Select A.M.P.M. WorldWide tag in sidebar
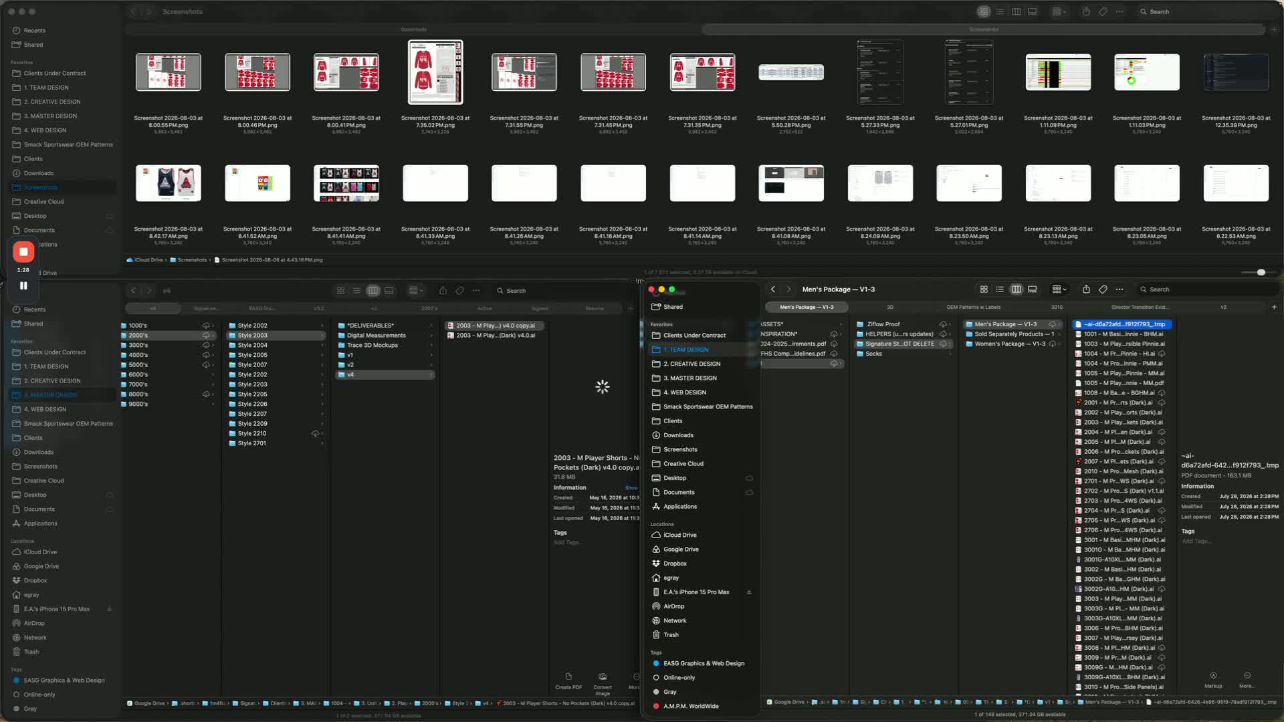This screenshot has height=722, width=1284. pos(691,706)
